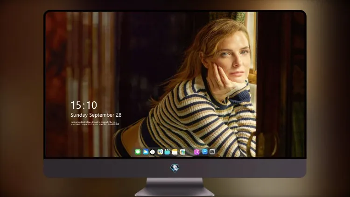This screenshot has width=350, height=197.
Task: Open the yellow Notes app
Action: click(x=175, y=152)
